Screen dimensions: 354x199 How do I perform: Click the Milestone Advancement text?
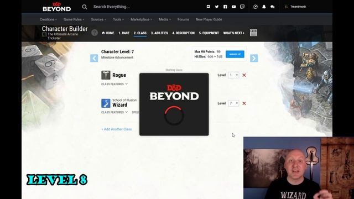tap(117, 57)
